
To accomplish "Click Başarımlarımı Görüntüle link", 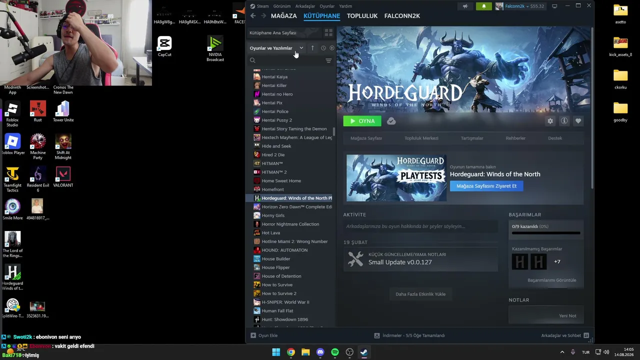I will click(x=551, y=280).
